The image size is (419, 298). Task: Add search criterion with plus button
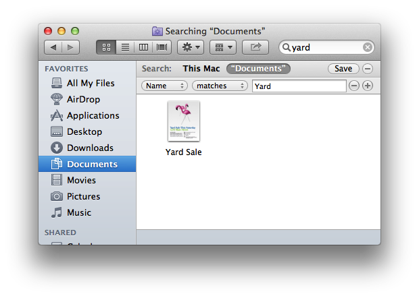(368, 86)
